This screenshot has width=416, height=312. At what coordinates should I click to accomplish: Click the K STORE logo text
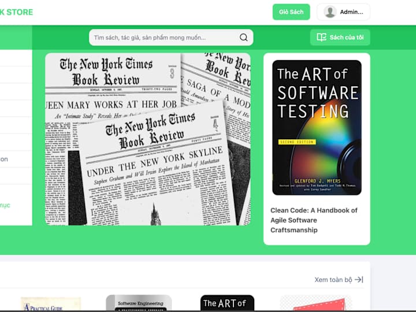pos(16,12)
